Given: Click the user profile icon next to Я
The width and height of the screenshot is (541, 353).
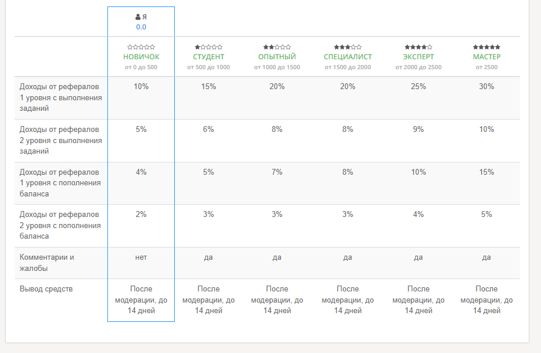Looking at the screenshot, I should 138,17.
